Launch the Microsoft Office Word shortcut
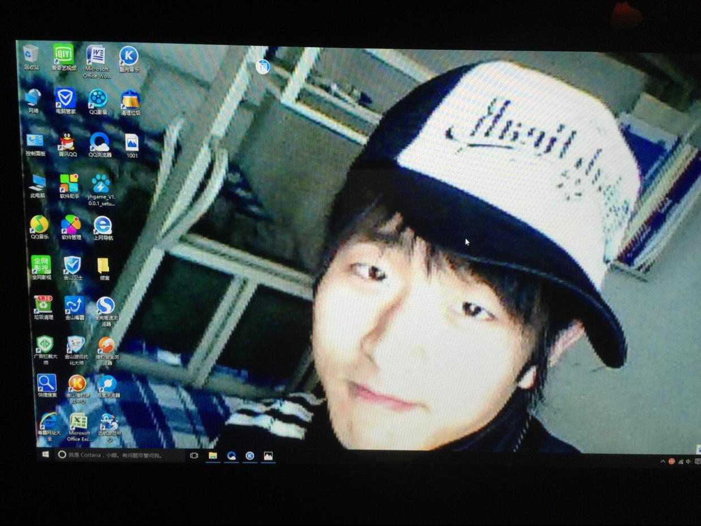Image resolution: width=701 pixels, height=526 pixels. [96, 56]
